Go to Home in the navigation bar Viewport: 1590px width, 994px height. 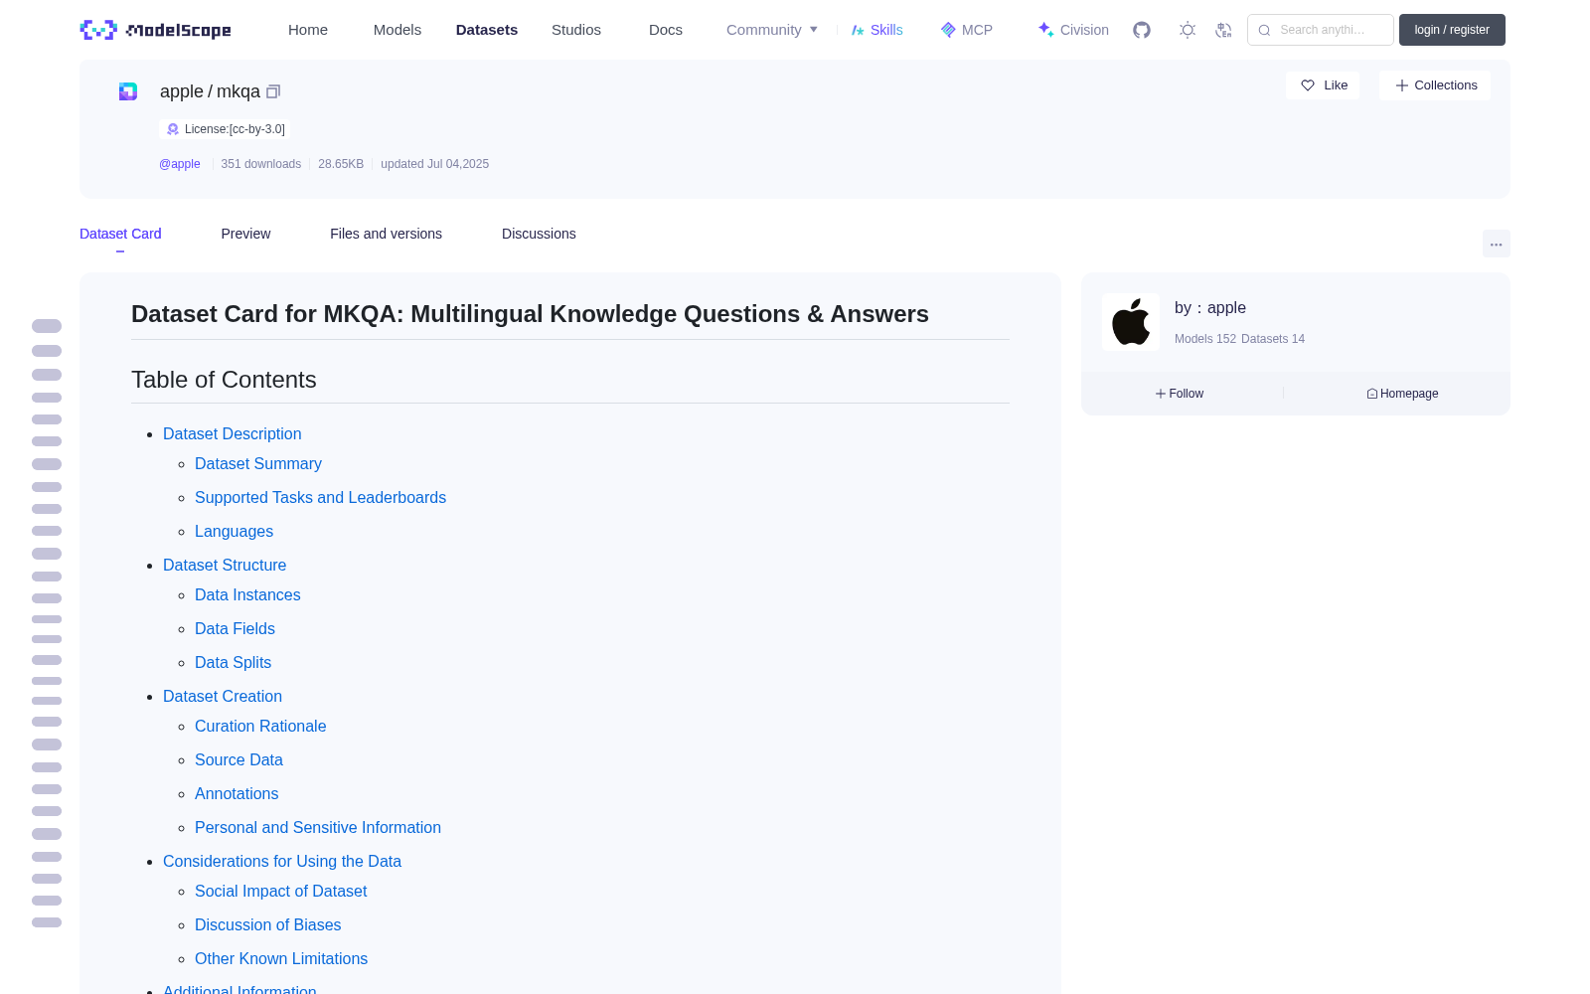point(308,30)
